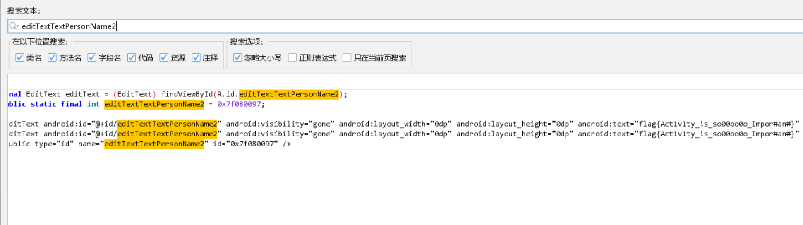The image size is (803, 225).
Task: Disable the 字段名 search option
Action: click(x=92, y=57)
